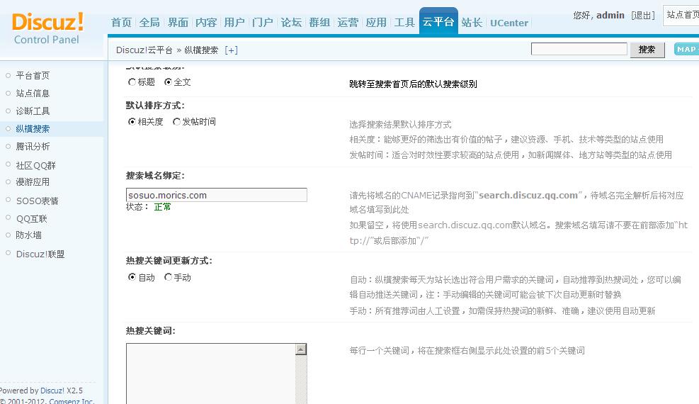
Task: Set hot keyword update to 手动
Action: pyautogui.click(x=168, y=277)
